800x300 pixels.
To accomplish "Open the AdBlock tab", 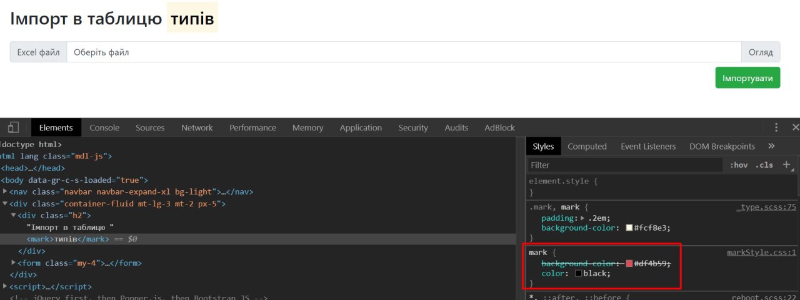I will 499,127.
